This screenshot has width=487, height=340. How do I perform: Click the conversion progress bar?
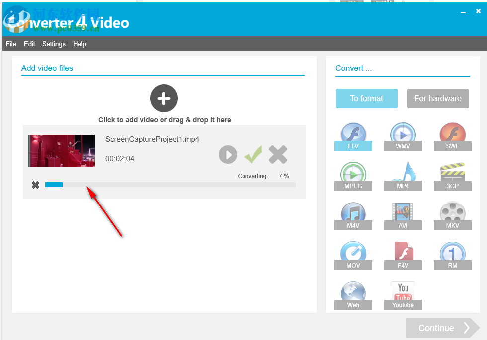coord(169,184)
